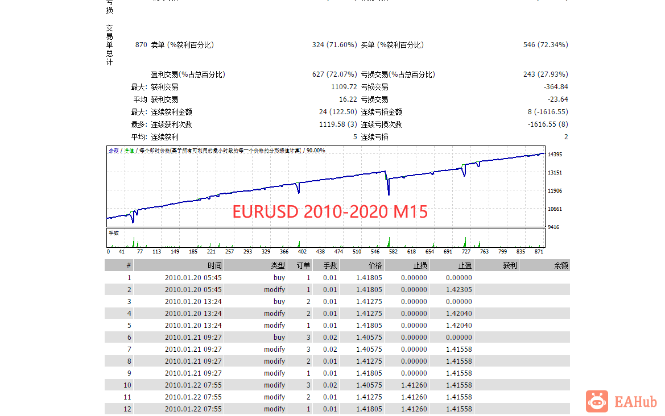Click the 净值 legend in the chart
665x416 pixels.
click(129, 151)
